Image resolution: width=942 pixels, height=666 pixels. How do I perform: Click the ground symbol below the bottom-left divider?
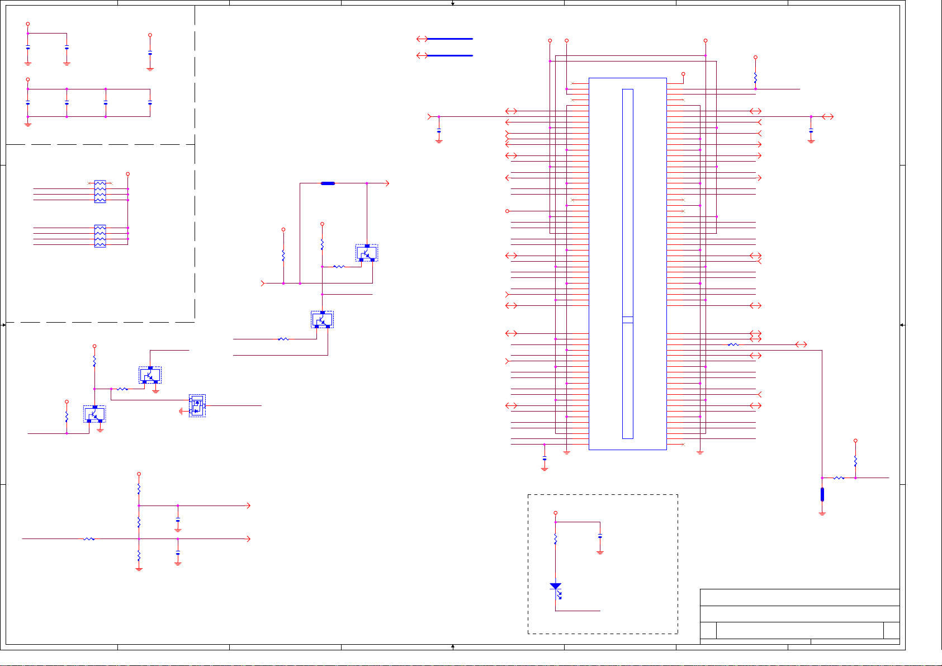click(x=139, y=569)
